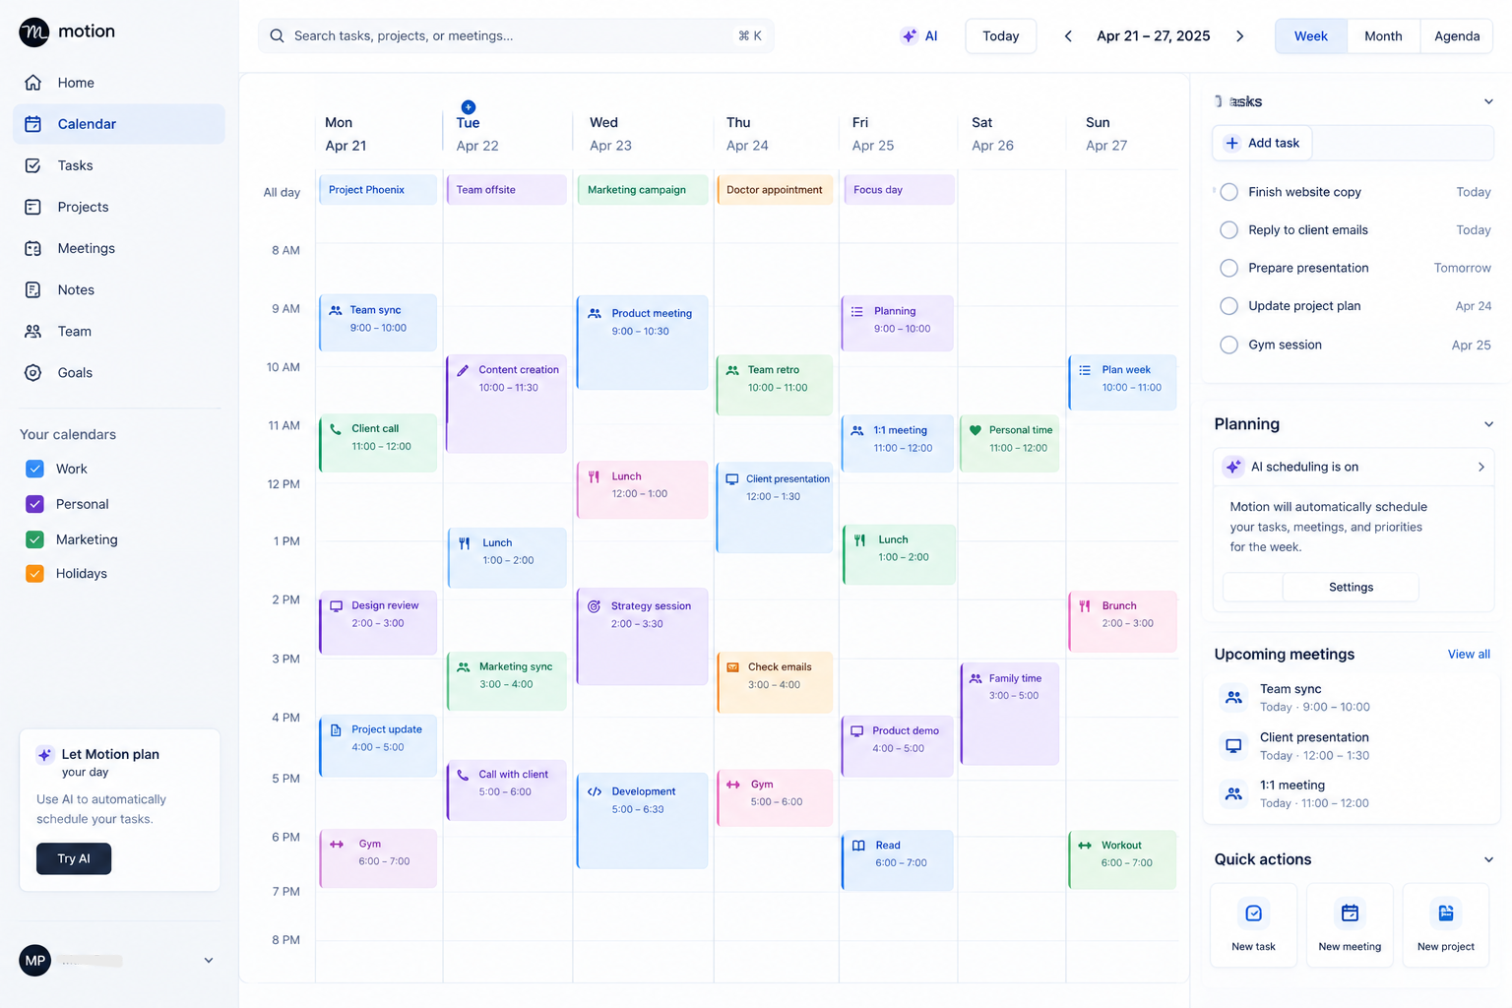Screen dimensions: 1512x1008
Task: Toggle the Holidays calendar checkbox
Action: (x=34, y=574)
